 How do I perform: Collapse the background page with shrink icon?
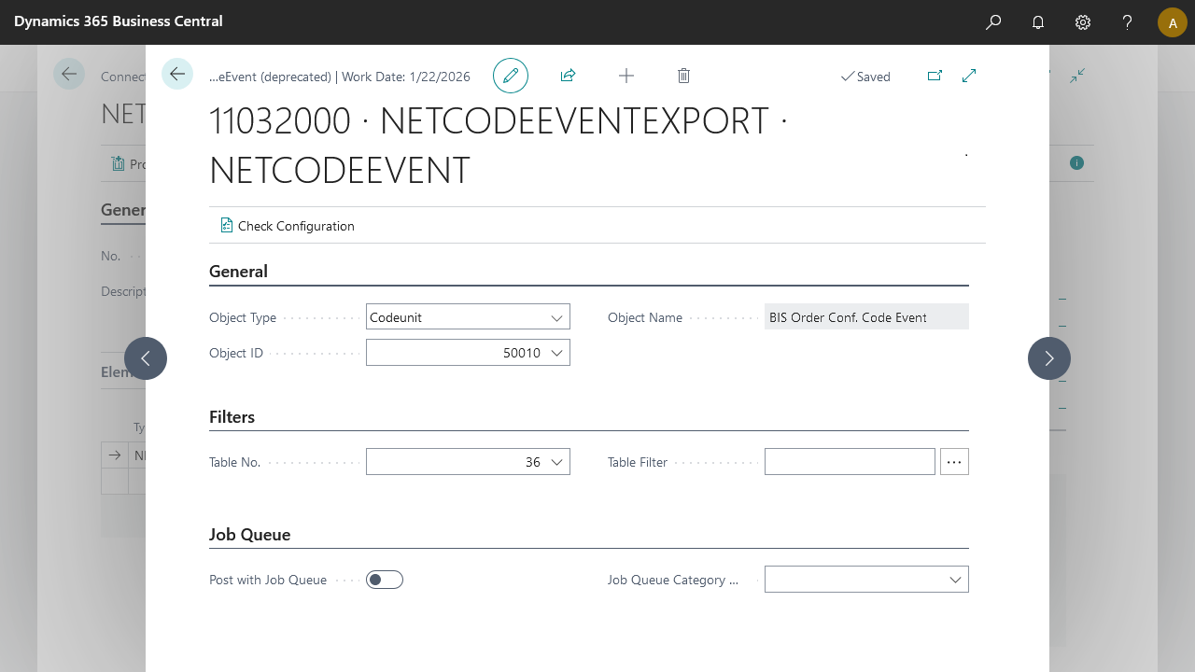click(1077, 76)
